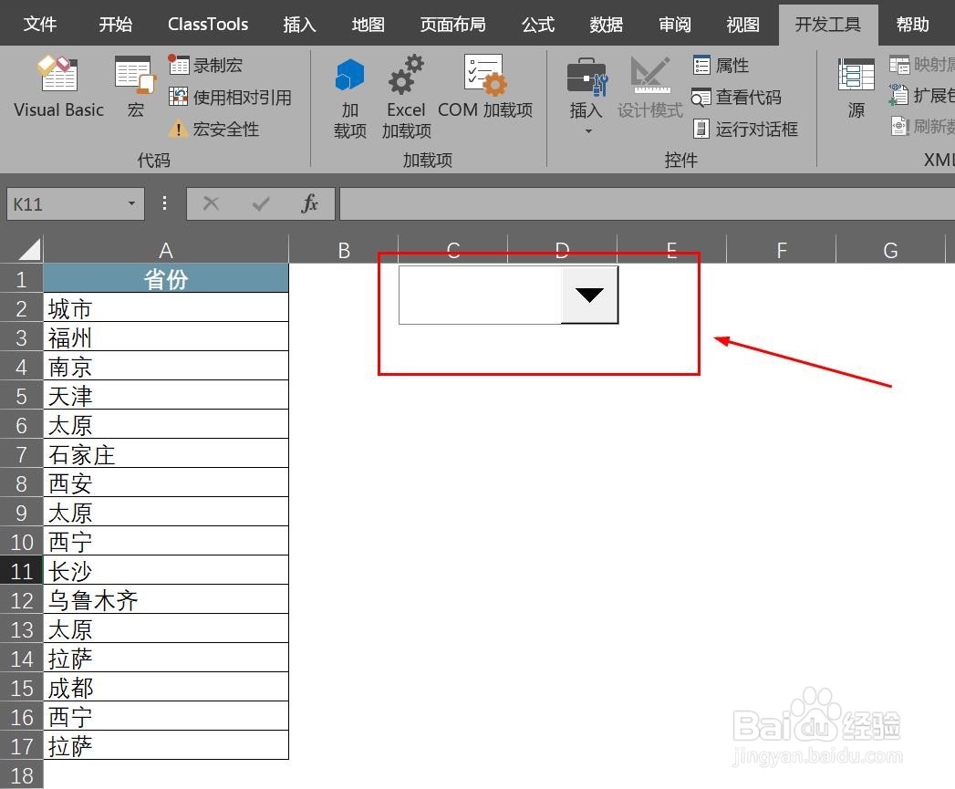
Task: Open the 宏 (Macros) dialog
Action: point(135,86)
